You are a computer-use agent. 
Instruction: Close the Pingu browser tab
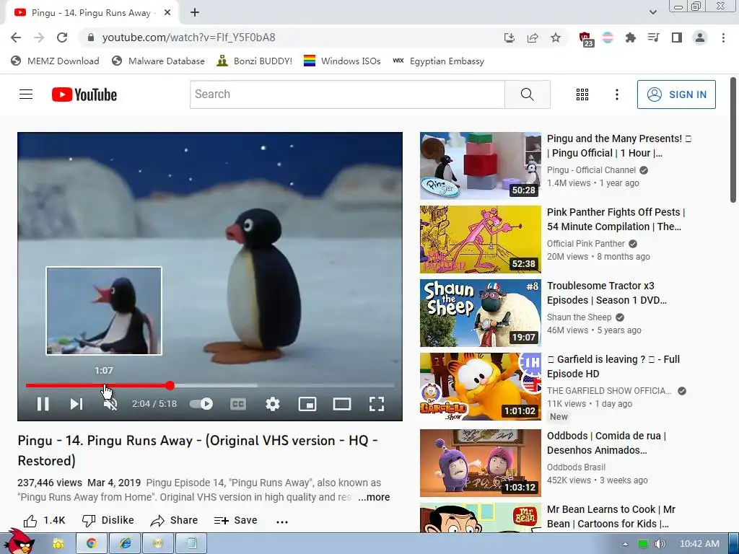[x=167, y=13]
